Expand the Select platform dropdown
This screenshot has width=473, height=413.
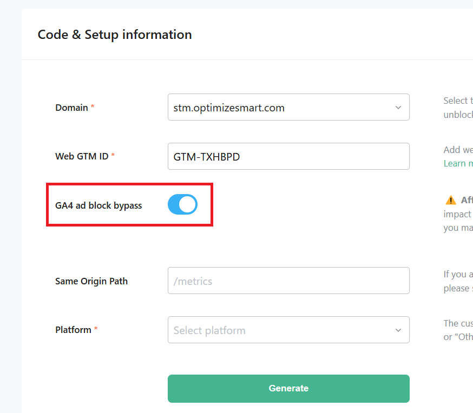point(281,330)
